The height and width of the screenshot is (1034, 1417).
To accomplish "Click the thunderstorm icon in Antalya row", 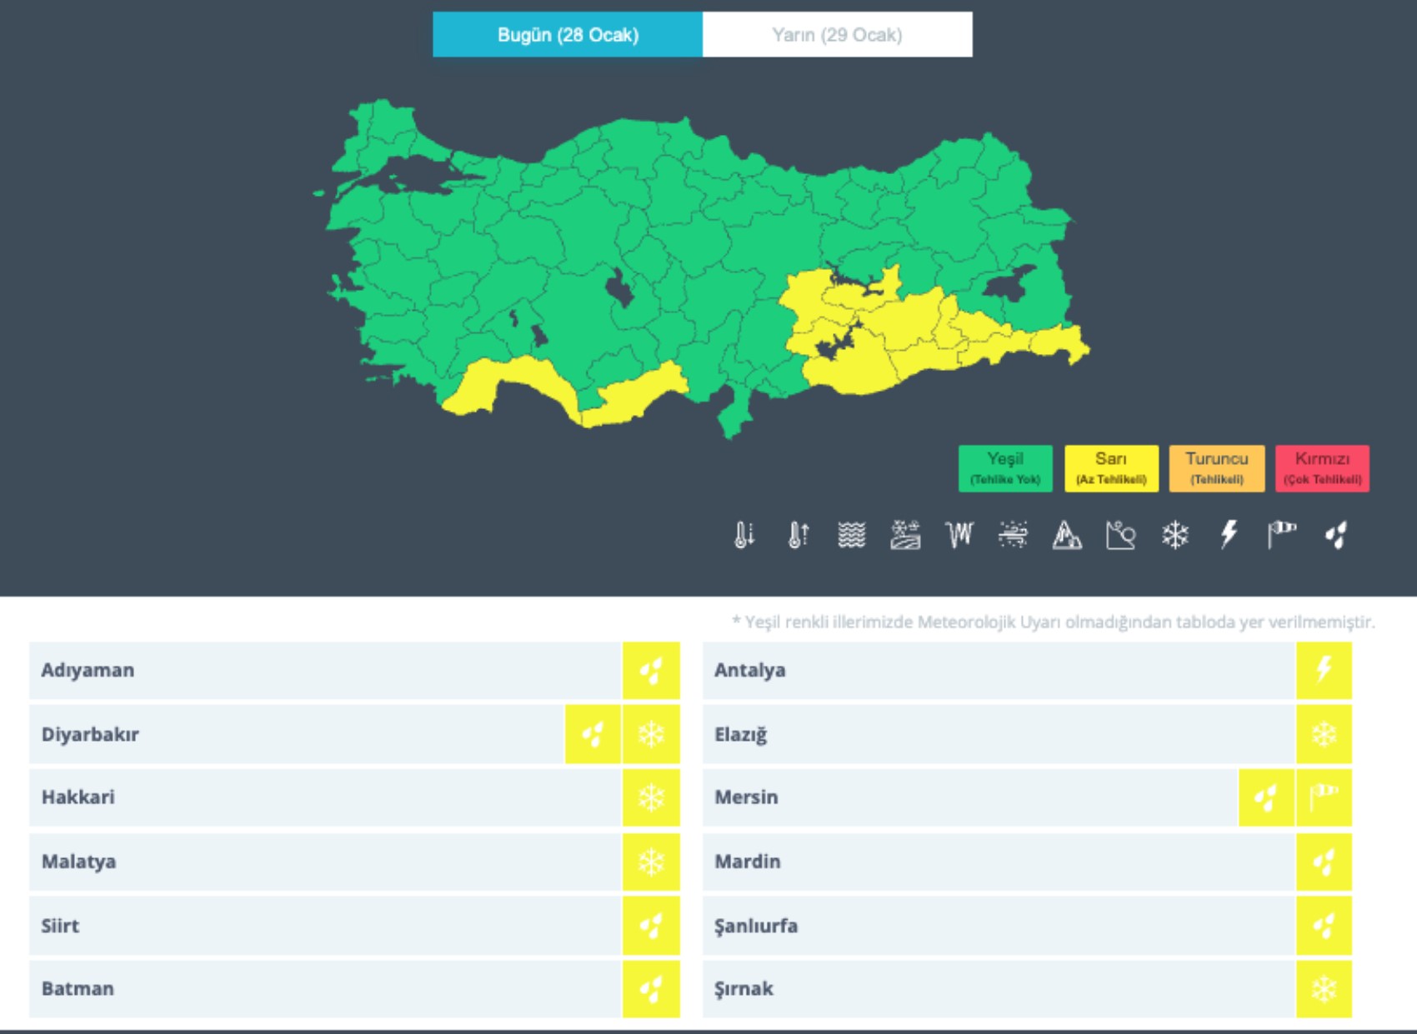I will [x=1324, y=670].
